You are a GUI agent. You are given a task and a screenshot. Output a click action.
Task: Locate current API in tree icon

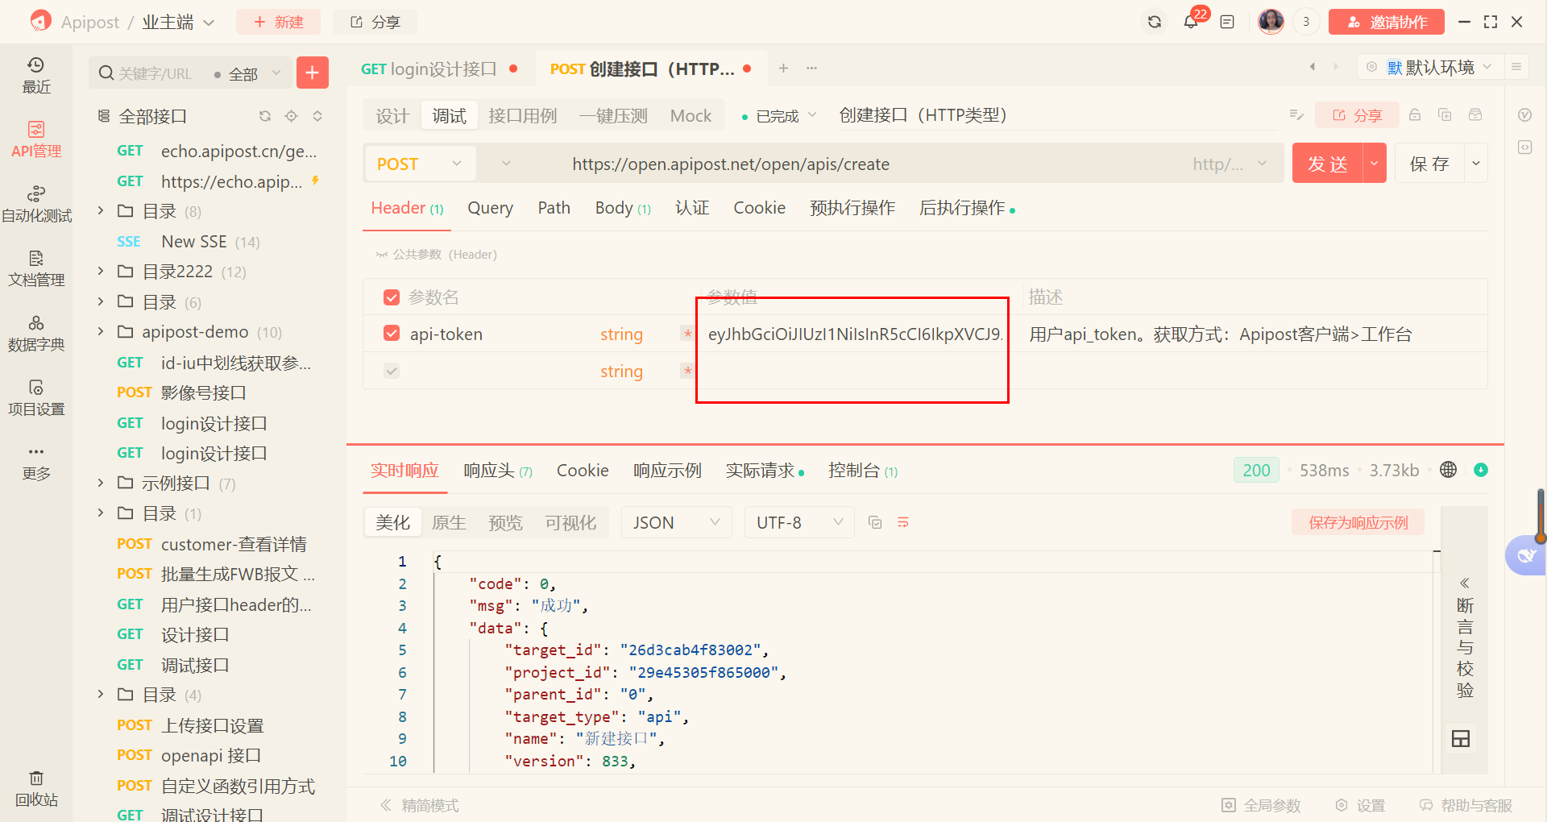pos(291,116)
